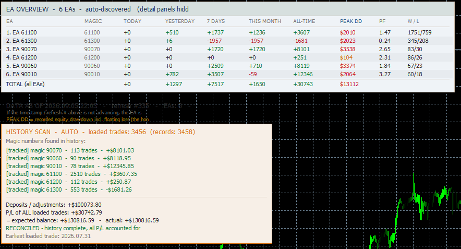Click profit factor 2.65

coord(385,49)
